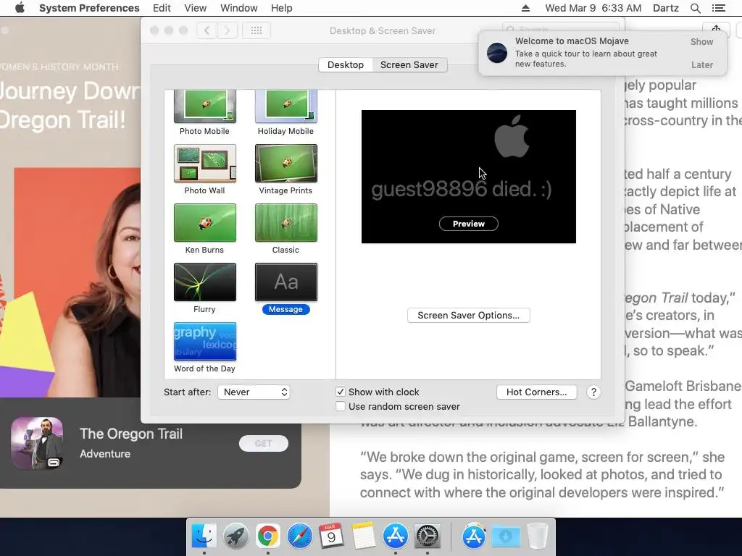Switch to the Desktop tab

click(x=346, y=64)
